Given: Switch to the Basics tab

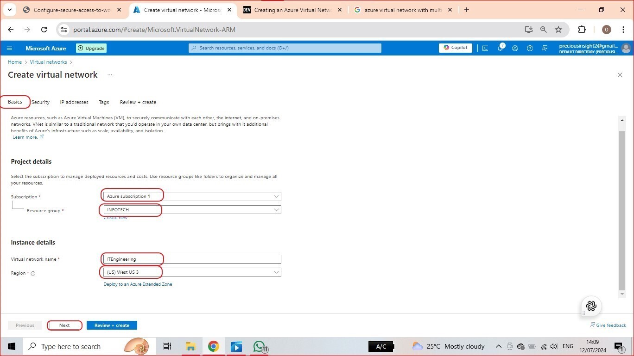Looking at the screenshot, I should (x=15, y=102).
